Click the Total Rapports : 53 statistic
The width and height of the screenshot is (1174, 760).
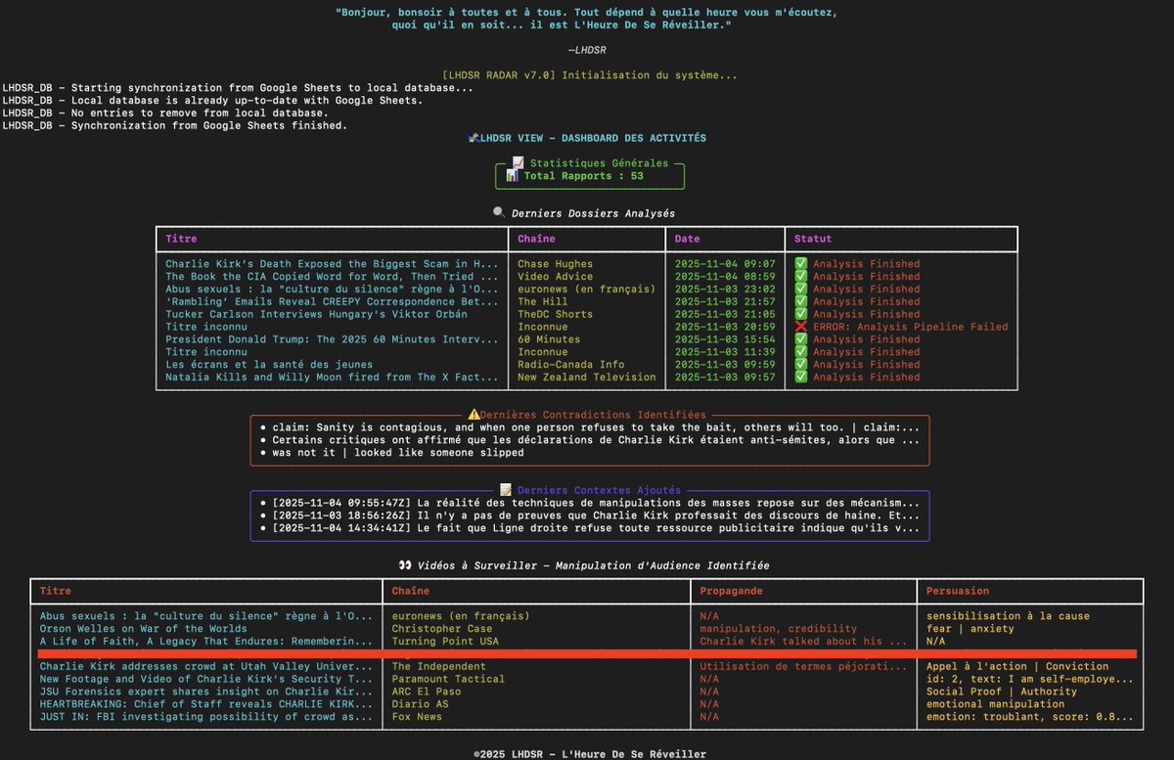[583, 177]
